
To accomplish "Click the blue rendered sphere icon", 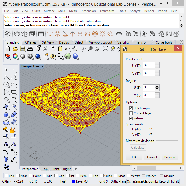I will (38, 56).
